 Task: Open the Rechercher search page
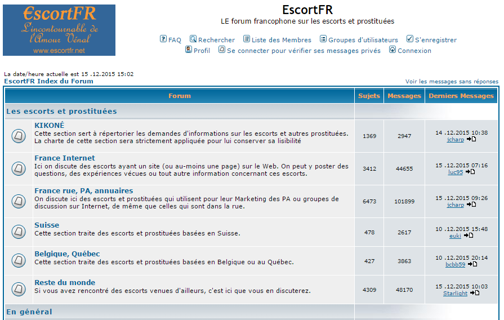216,40
